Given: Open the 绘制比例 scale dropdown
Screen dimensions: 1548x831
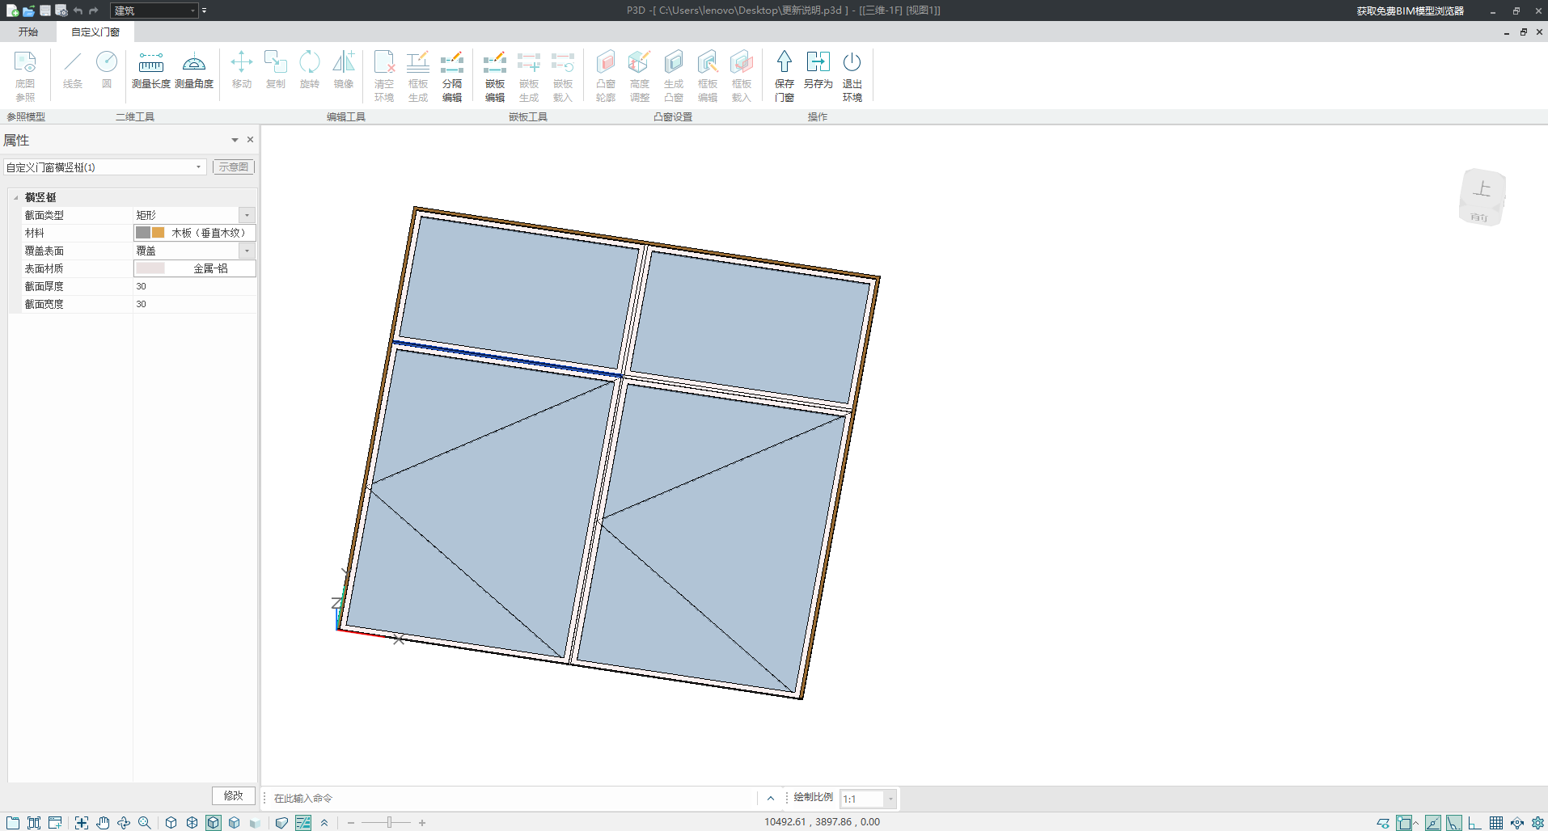Looking at the screenshot, I should [x=890, y=799].
